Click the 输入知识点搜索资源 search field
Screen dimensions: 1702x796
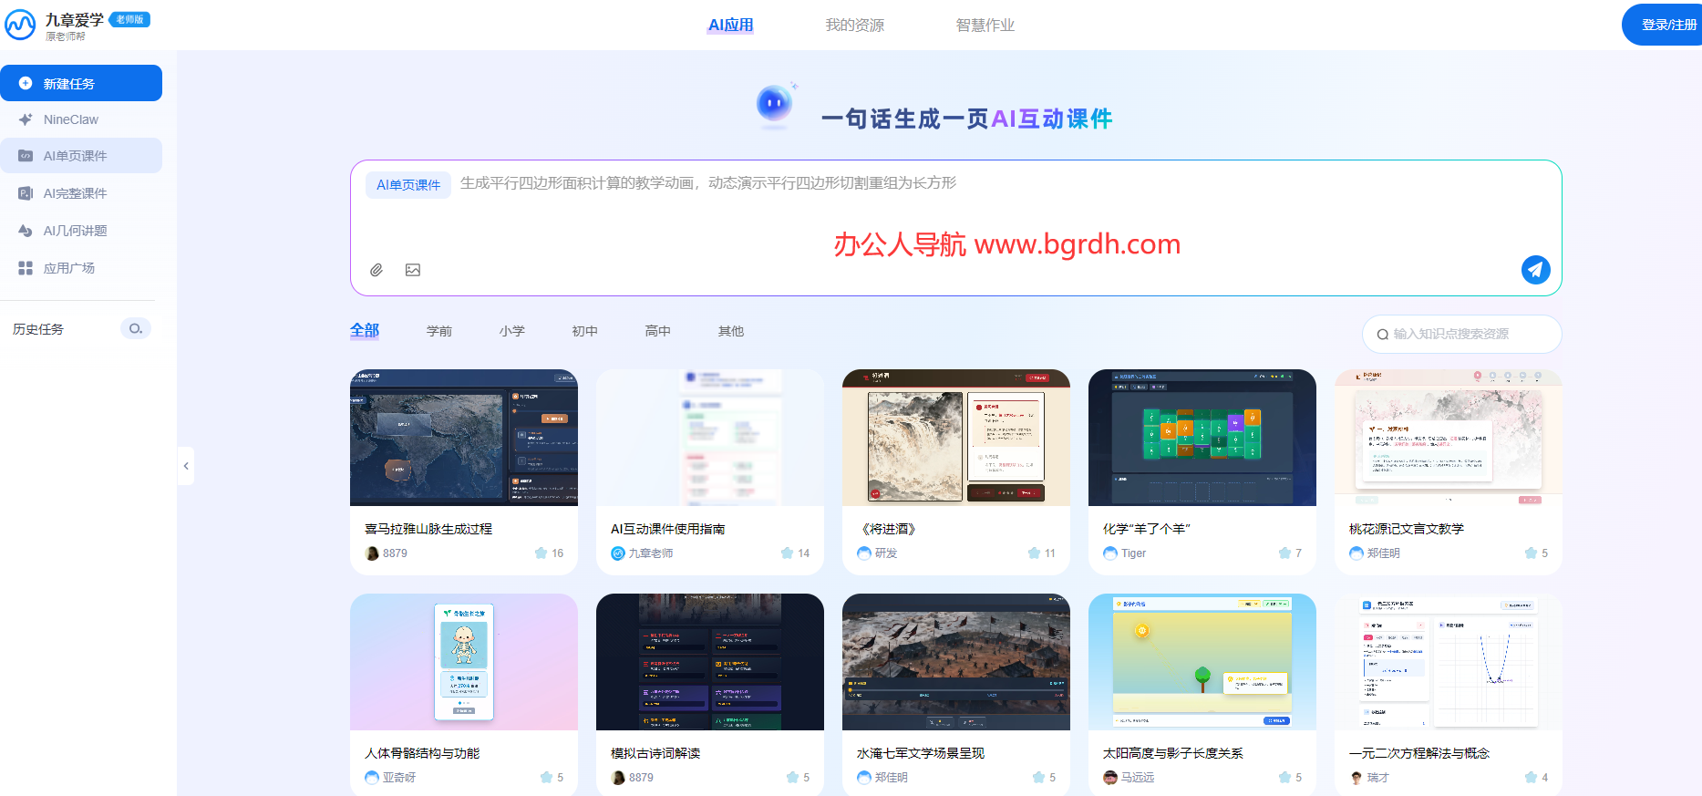[1462, 334]
